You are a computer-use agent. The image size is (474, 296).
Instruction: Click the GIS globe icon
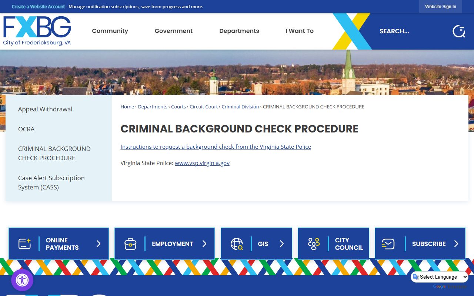coord(237,244)
